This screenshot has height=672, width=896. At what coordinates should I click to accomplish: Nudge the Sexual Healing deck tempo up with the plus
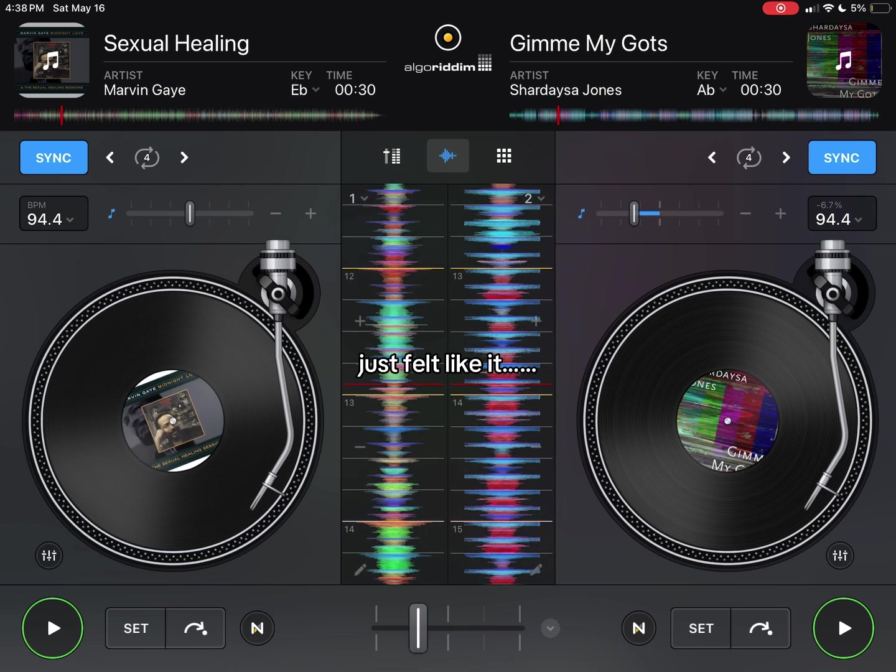pos(310,213)
